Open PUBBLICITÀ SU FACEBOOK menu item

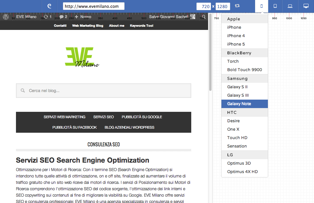(75, 127)
